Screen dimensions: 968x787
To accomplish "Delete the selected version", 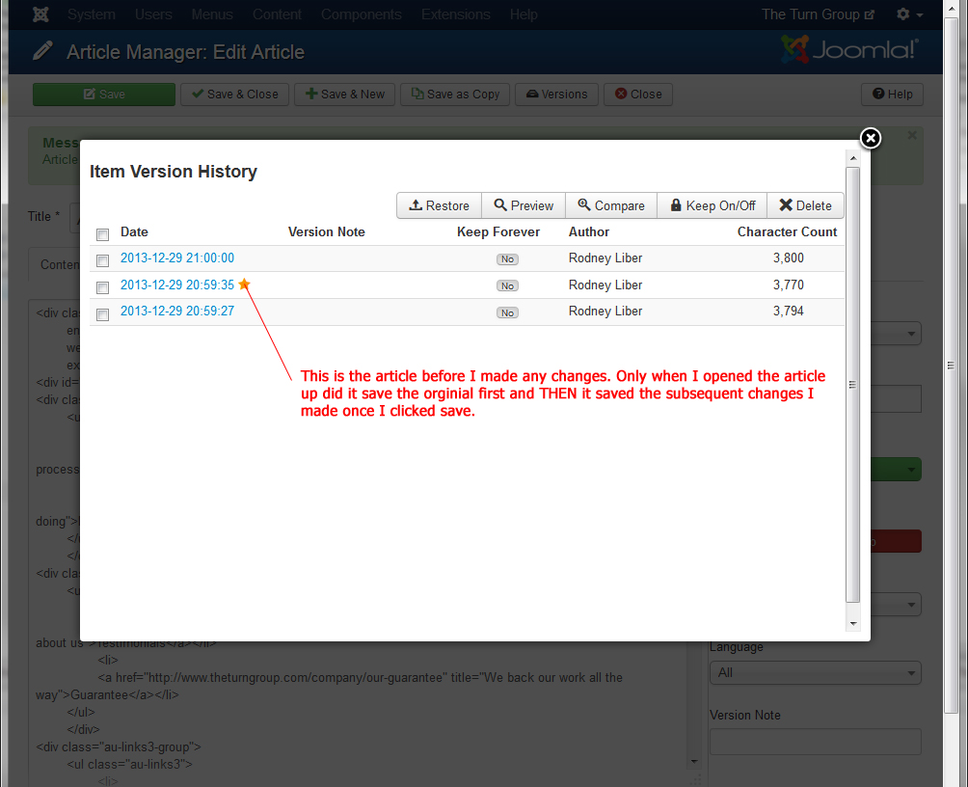I will pyautogui.click(x=805, y=205).
